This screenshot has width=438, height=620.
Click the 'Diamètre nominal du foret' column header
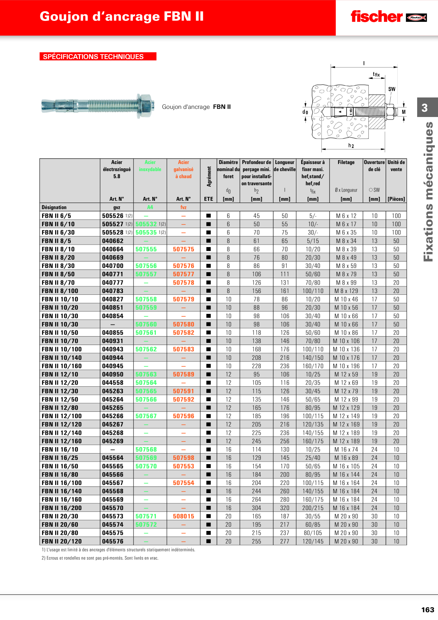click(228, 169)
